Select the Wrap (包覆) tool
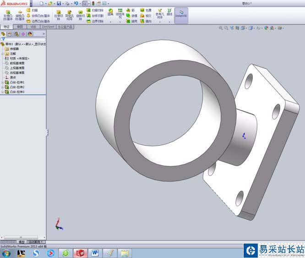Viewport: 305px width, 258px height. pos(146,10)
